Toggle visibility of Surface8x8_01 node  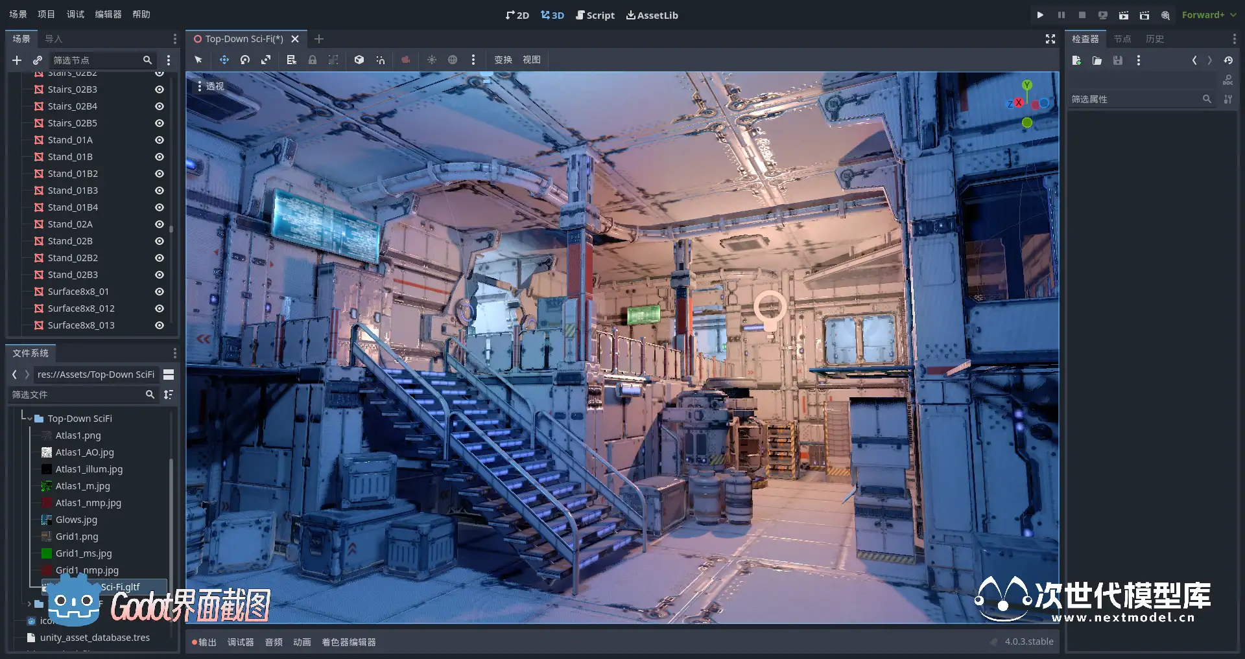pos(160,292)
